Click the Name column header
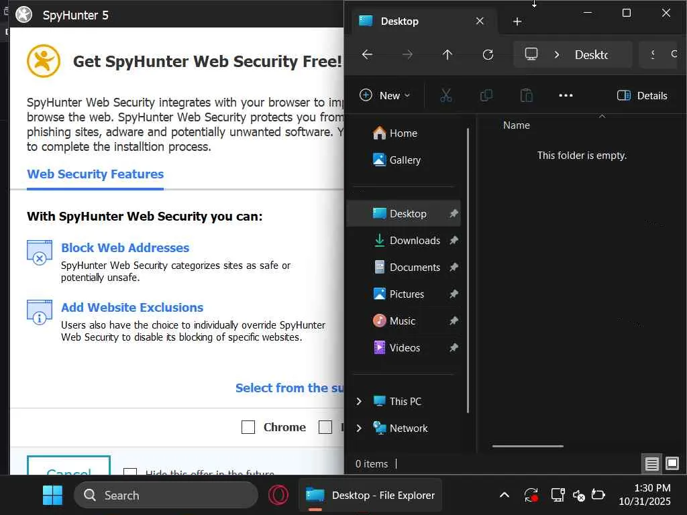Screen dimensions: 687x515 pyautogui.click(x=516, y=125)
